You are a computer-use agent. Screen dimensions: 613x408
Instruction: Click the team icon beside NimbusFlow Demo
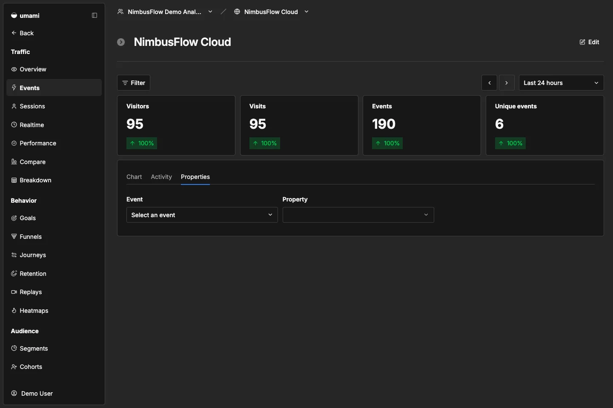click(x=120, y=11)
